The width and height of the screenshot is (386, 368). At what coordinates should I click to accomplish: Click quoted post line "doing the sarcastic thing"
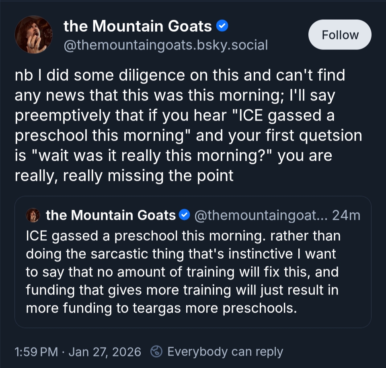pos(181,254)
